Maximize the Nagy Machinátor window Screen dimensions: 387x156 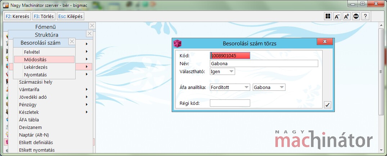pyautogui.click(x=363, y=4)
